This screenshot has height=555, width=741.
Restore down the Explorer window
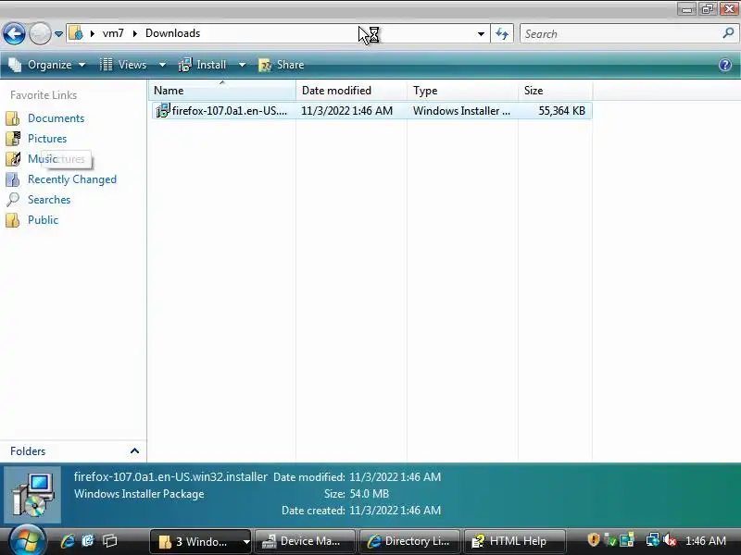(x=708, y=9)
